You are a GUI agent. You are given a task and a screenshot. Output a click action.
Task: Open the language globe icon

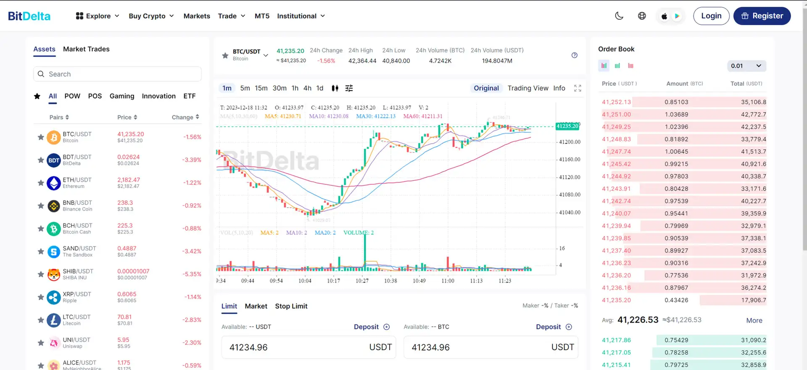pos(642,16)
